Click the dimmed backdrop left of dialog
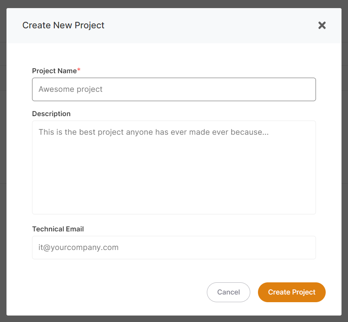 point(3,162)
